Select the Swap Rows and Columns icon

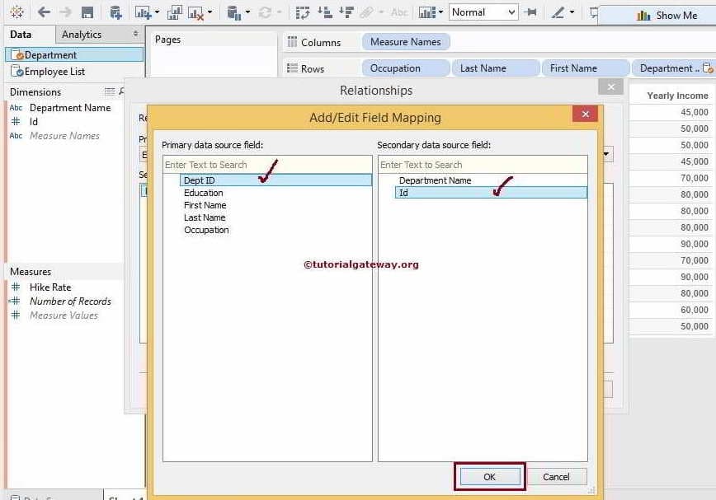click(302, 12)
